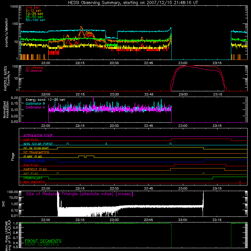Image resolution: width=251 pixels, height=251 pixels.
Task: Select the 3-6 keV legend label
Action: pyautogui.click(x=32, y=8)
